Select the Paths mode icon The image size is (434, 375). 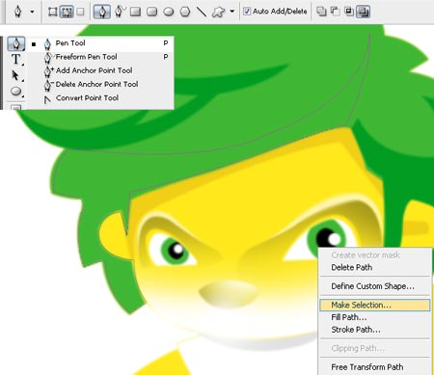click(67, 12)
